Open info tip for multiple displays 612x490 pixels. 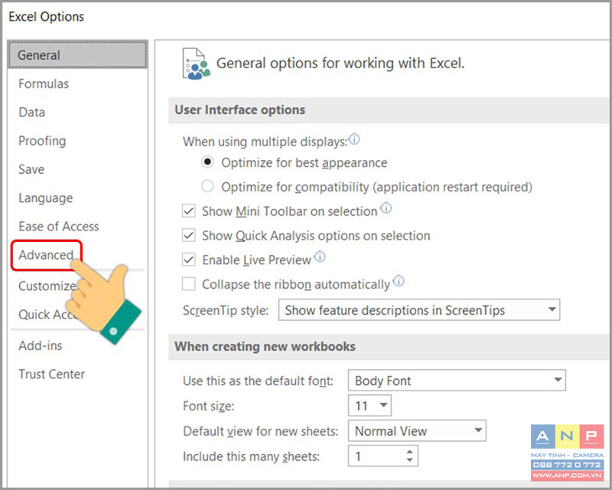pos(354,139)
